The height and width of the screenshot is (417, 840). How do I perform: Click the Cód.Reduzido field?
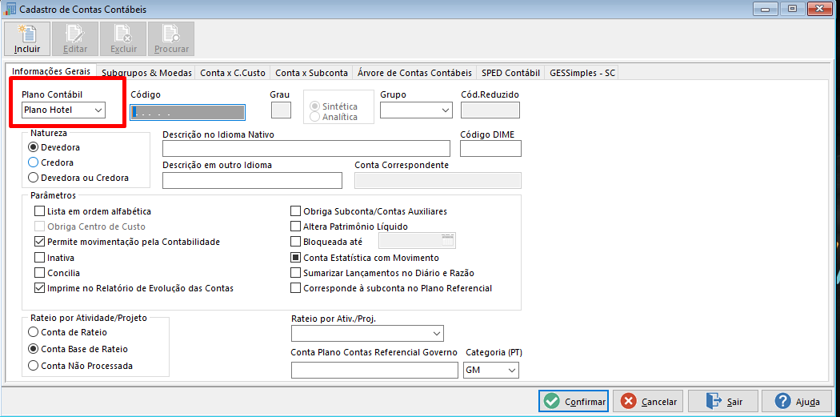[490, 110]
